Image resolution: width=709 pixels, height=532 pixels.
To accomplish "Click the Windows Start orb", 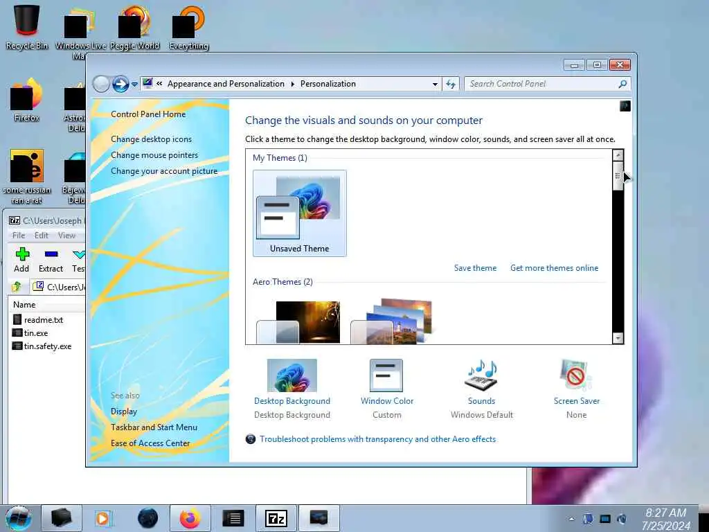I will tap(18, 518).
